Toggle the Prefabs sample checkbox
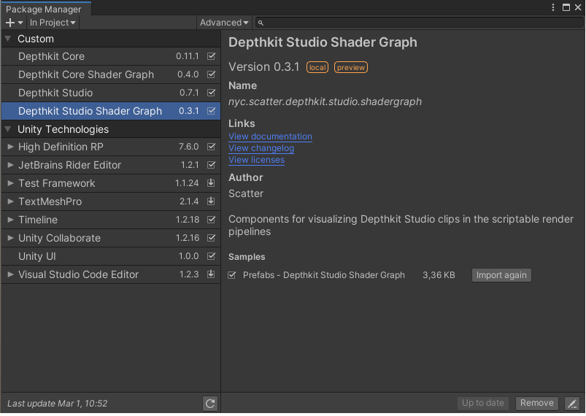This screenshot has height=416, width=586. [x=232, y=275]
